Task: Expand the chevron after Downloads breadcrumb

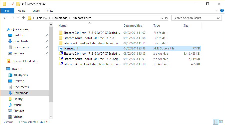Action: pyautogui.click(x=70, y=18)
